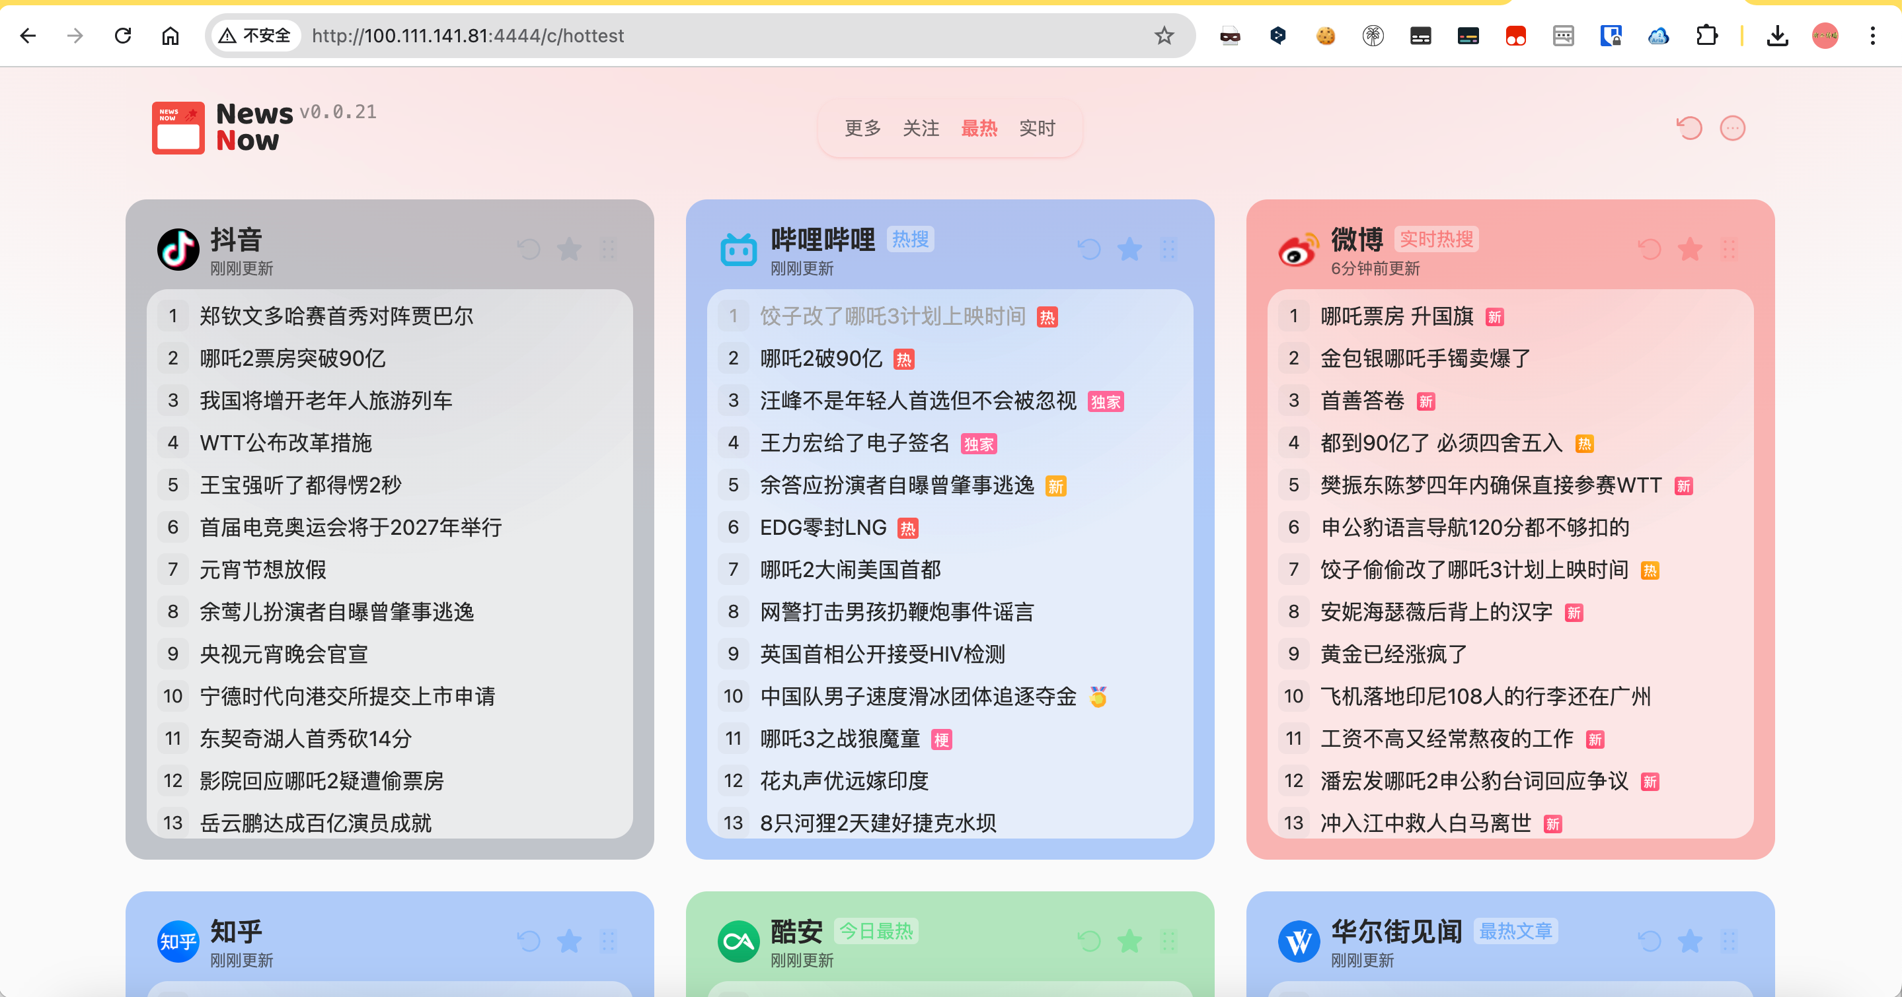Viewport: 1902px width, 997px height.
Task: Refresh the 微博 card
Action: click(x=1650, y=250)
